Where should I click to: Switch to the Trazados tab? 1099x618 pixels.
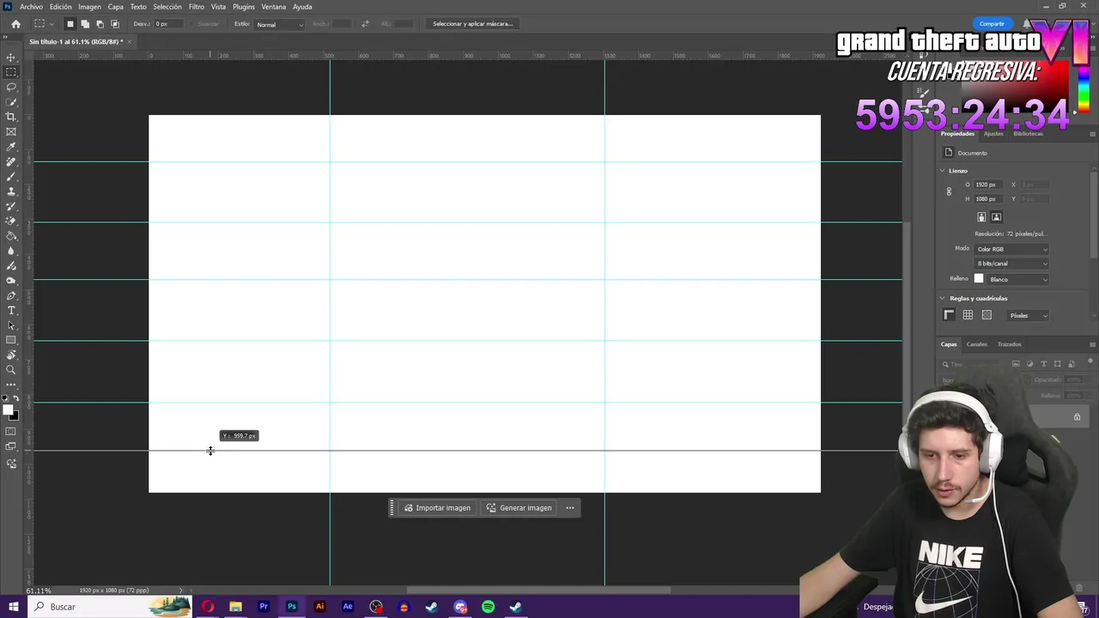pyautogui.click(x=1009, y=344)
